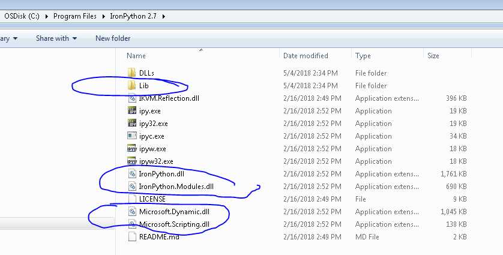Image resolution: width=503 pixels, height=255 pixels.
Task: Go to OSDisk (C:) in address bar
Action: 22,16
